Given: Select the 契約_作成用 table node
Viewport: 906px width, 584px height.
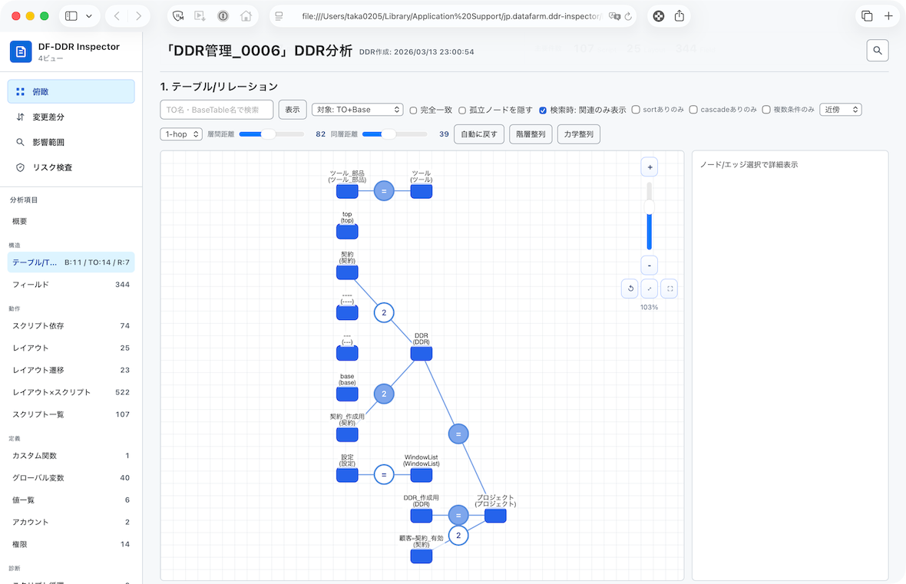Looking at the screenshot, I should pos(347,434).
